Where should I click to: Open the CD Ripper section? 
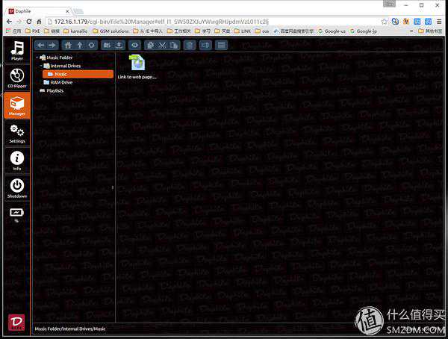coord(16,77)
